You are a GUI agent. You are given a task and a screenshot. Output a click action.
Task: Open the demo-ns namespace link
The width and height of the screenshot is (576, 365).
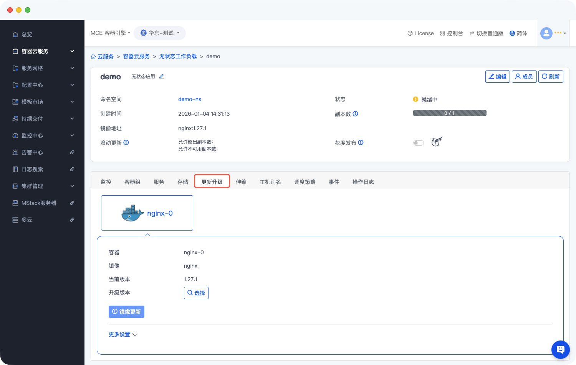(x=190, y=99)
